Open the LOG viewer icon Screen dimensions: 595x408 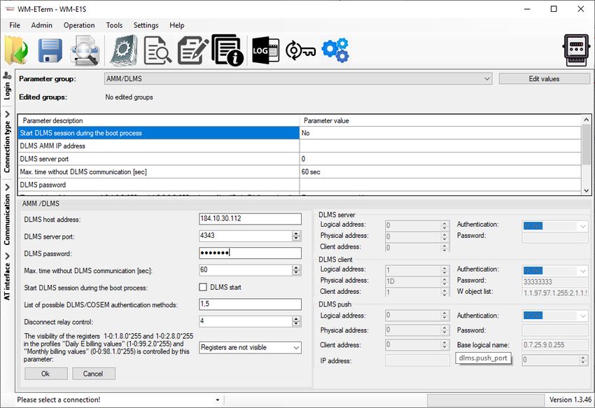coord(265,50)
